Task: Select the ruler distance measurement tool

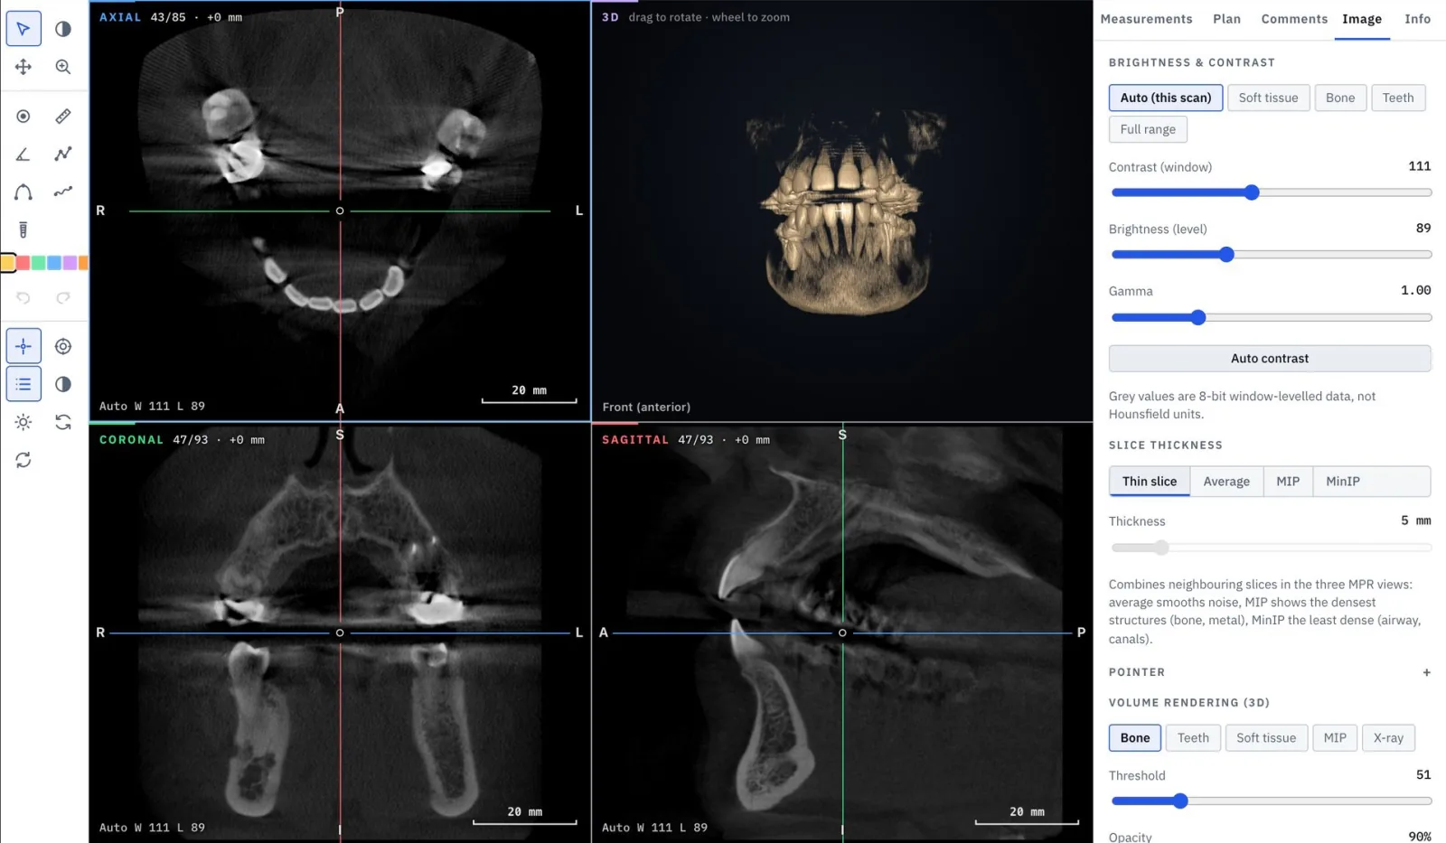Action: pyautogui.click(x=63, y=117)
